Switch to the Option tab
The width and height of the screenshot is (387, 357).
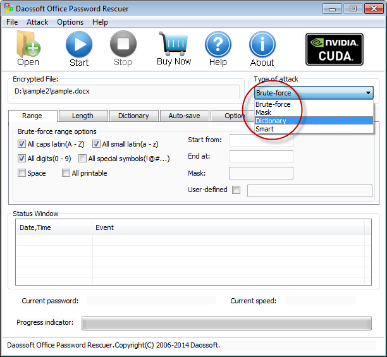tap(232, 116)
